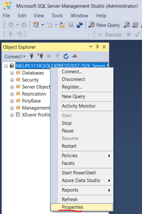
Task: Collapse the MEUPL1114\SQLEXPRESS2017 server node
Action: point(6,66)
